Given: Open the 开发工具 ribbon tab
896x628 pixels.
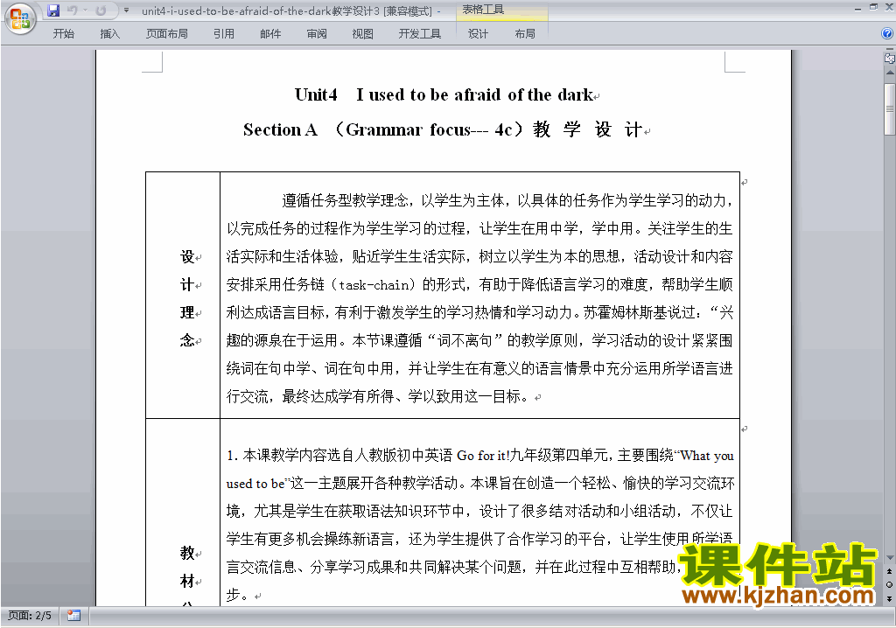Looking at the screenshot, I should [x=419, y=34].
